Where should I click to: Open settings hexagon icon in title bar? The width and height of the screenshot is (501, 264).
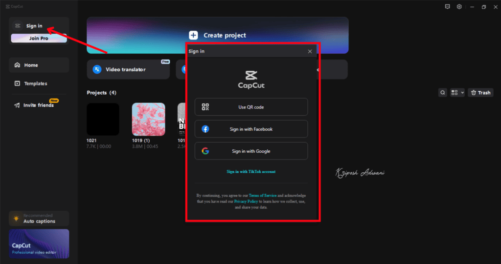pos(459,7)
